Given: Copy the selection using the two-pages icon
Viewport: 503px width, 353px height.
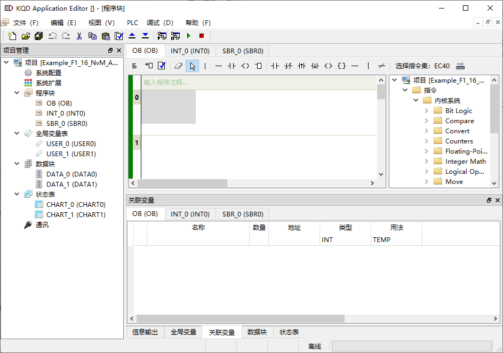Looking at the screenshot, I should tap(92, 36).
